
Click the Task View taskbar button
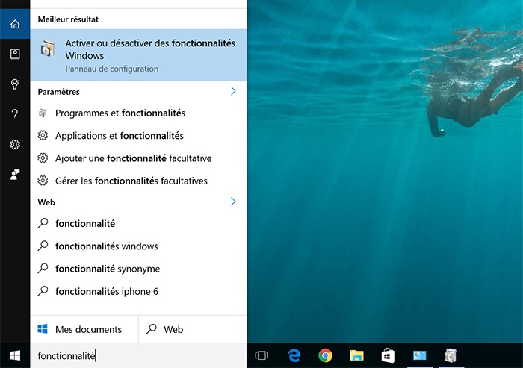pos(261,356)
